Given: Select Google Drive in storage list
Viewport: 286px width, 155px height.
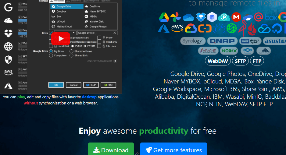Looking at the screenshot, I should click(x=67, y=6).
